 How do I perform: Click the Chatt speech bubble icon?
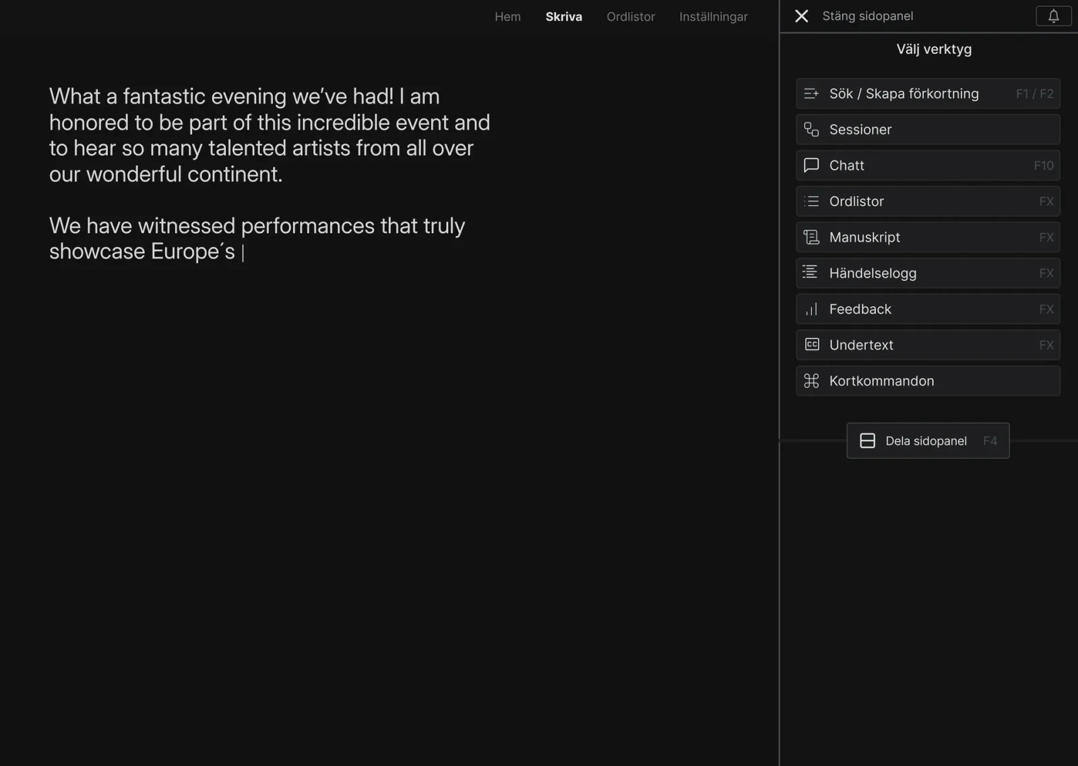pyautogui.click(x=811, y=166)
